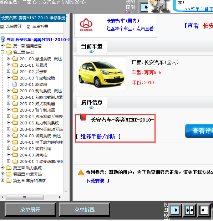Image resolution: width=213 pixels, height=221 pixels.
Task: Click 车型:奔奔MINI red text
Action: point(148,73)
